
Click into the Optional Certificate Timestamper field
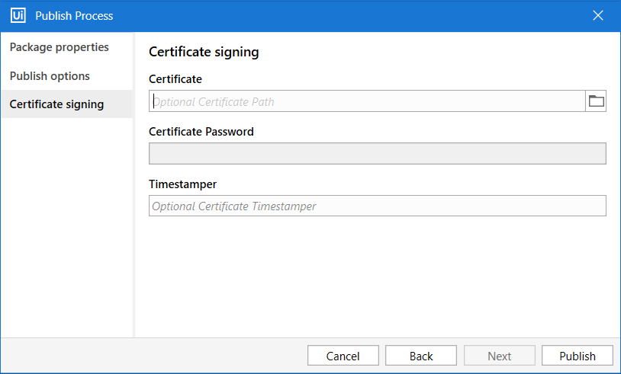pyautogui.click(x=377, y=206)
